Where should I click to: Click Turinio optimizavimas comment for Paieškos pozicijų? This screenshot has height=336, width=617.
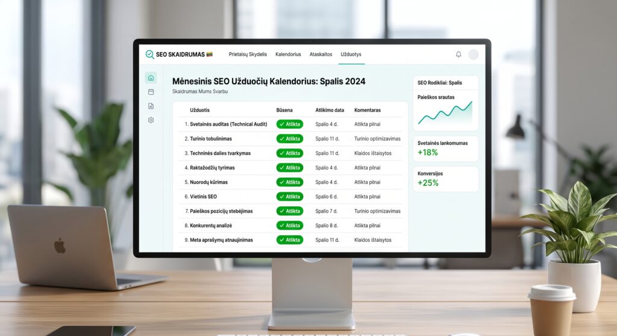(377, 211)
